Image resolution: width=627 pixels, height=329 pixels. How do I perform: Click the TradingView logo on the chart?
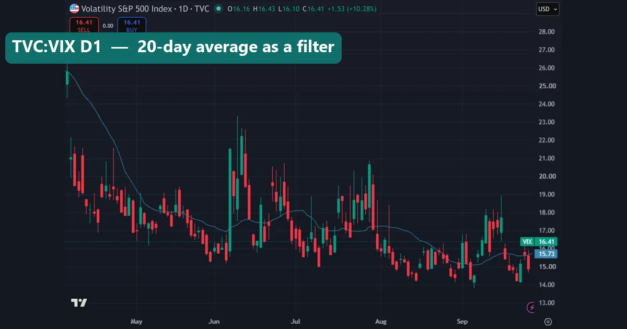79,302
